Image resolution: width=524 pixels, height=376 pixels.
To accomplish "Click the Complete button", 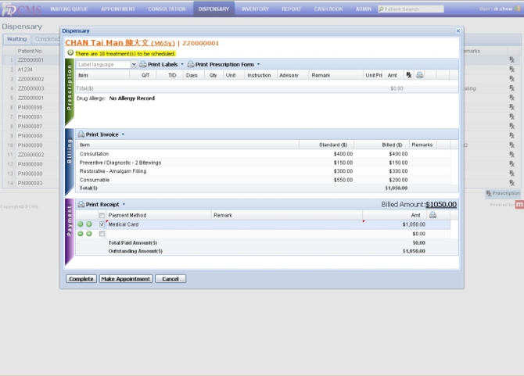I will point(81,278).
